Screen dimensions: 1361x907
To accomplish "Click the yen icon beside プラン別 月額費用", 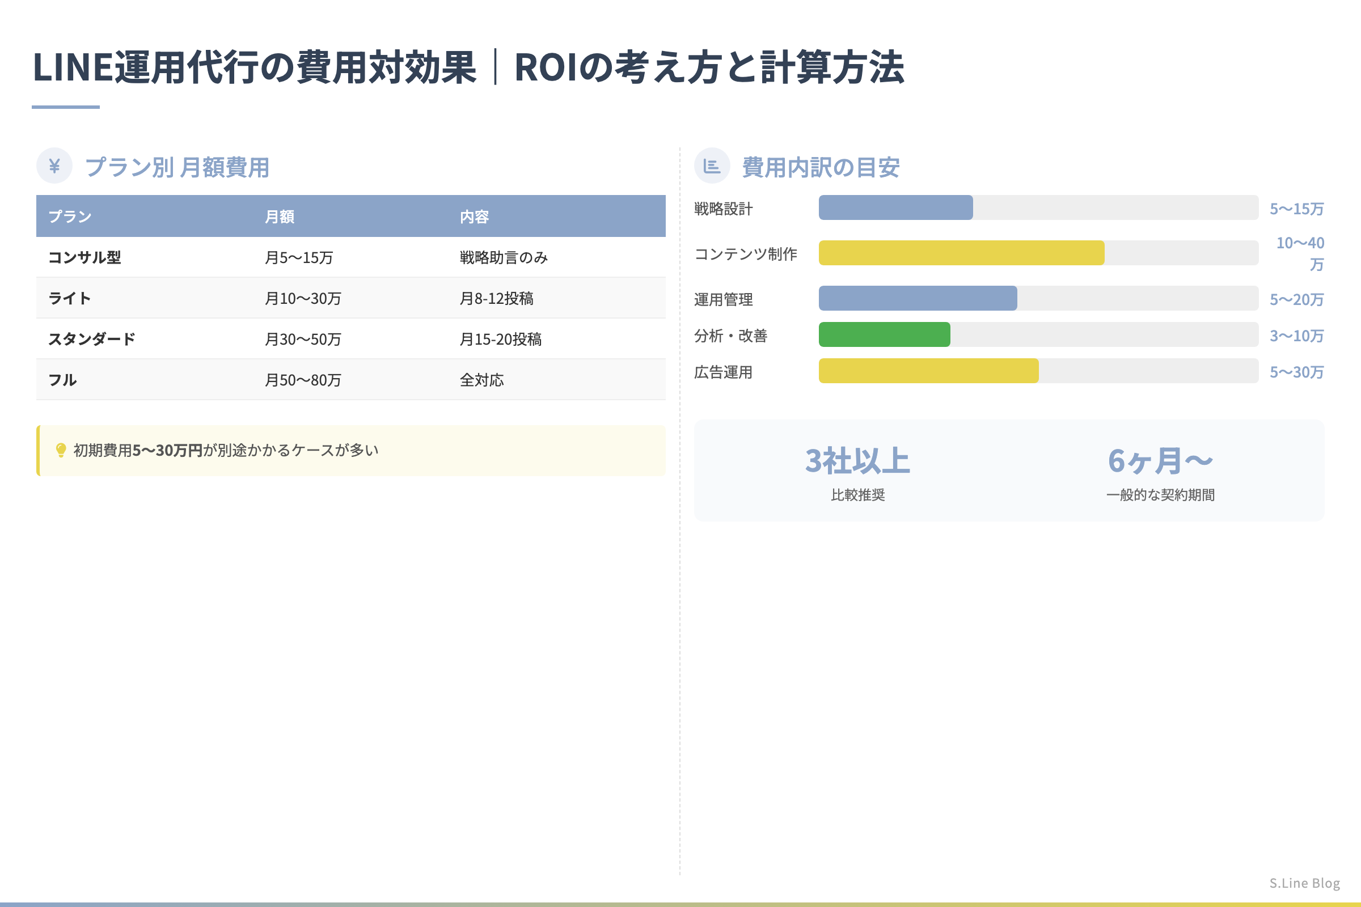I will click(x=54, y=166).
